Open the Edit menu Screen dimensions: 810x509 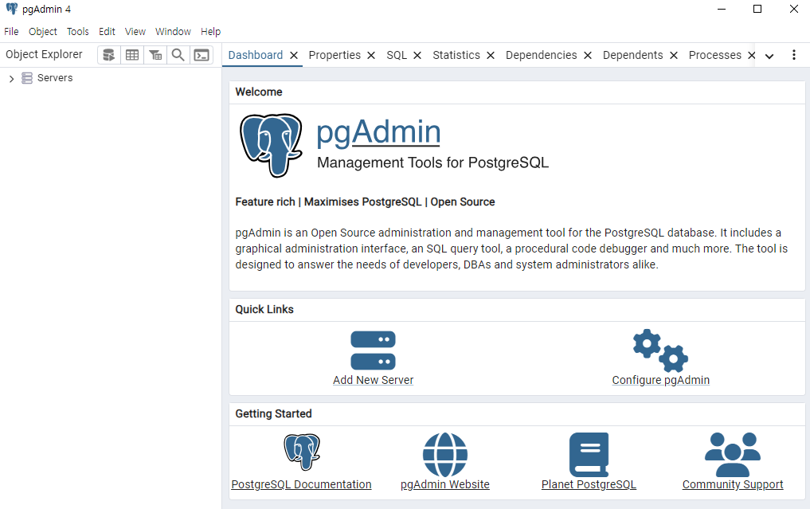107,32
